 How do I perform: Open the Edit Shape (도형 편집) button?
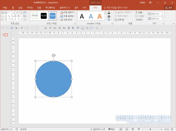click(x=25, y=13)
